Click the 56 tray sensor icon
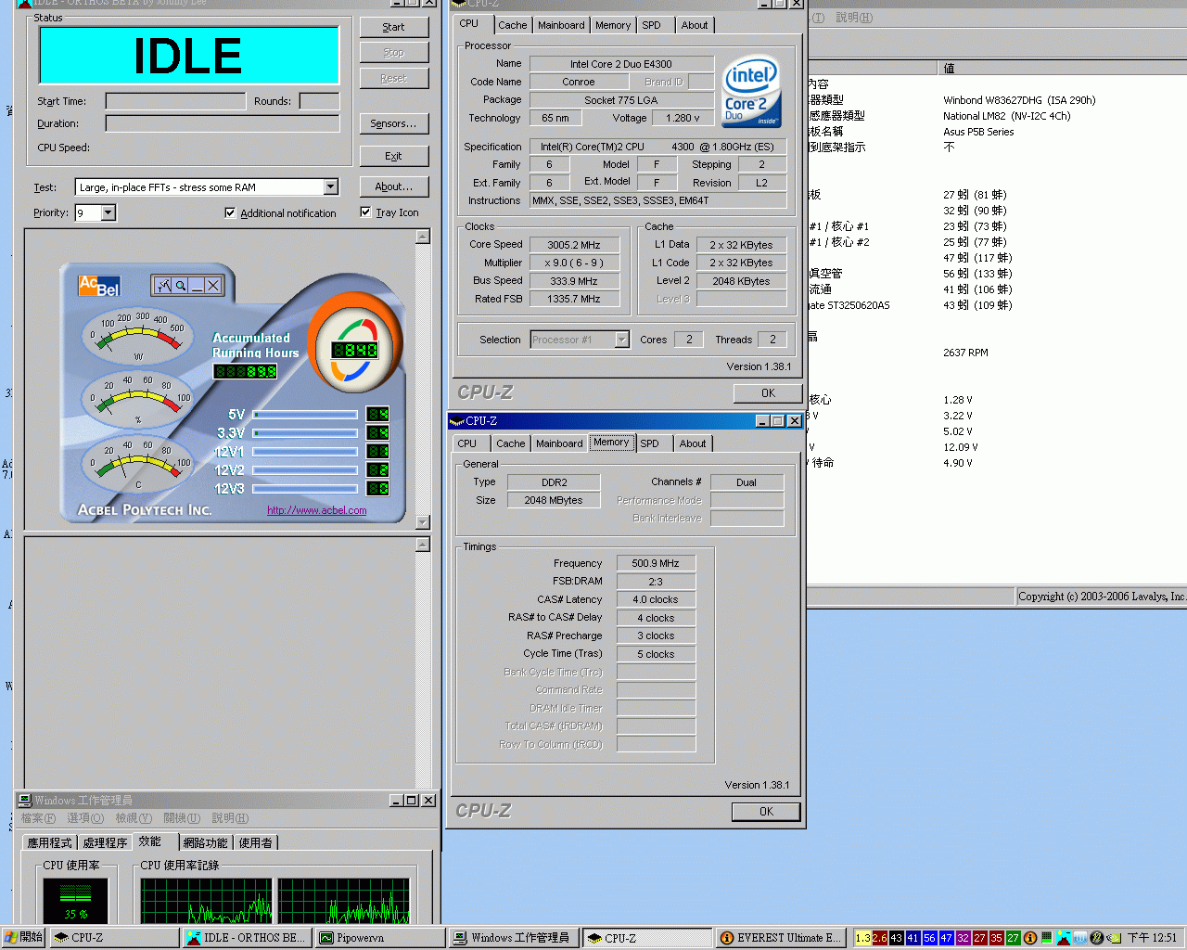Viewport: 1187px width, 950px height. (x=930, y=938)
